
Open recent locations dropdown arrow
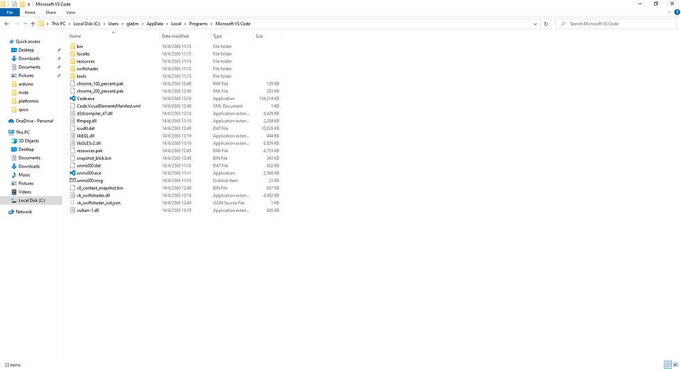pos(25,24)
